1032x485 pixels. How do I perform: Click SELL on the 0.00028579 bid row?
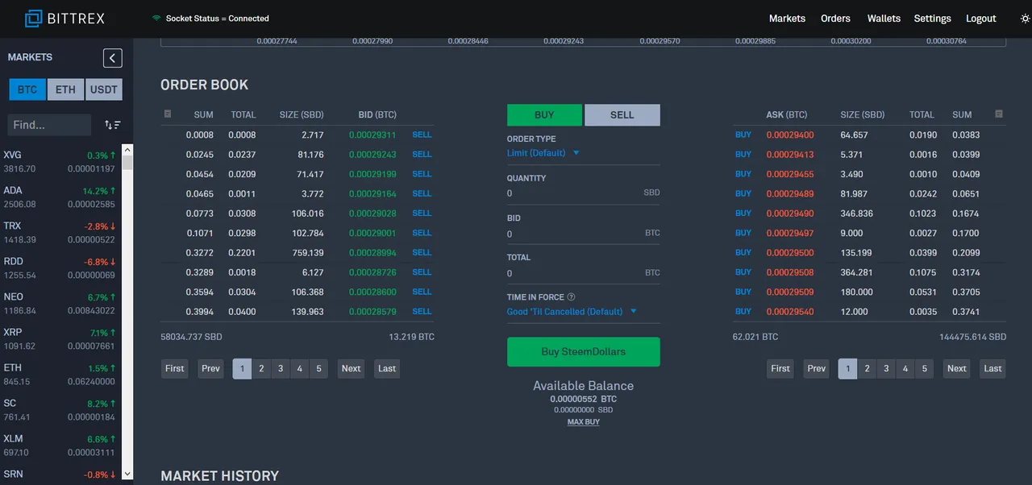pos(422,312)
